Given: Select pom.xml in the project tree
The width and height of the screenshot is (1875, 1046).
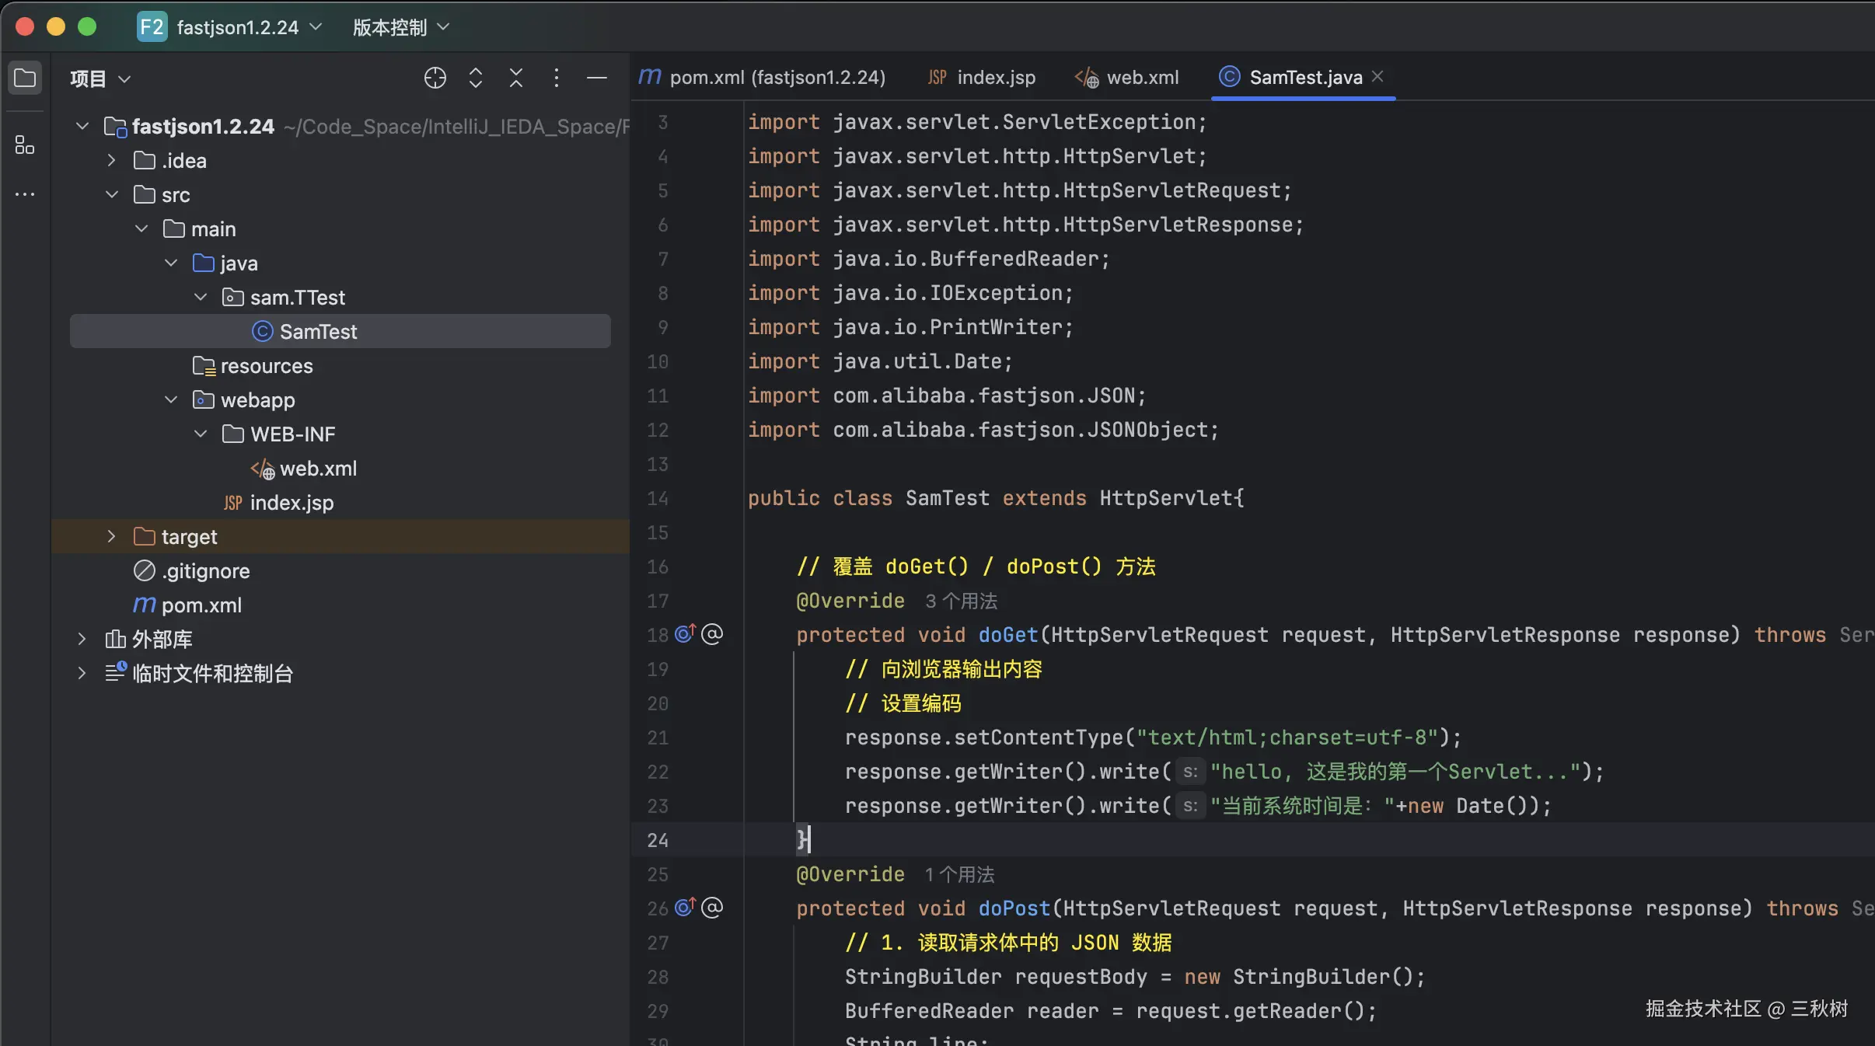Looking at the screenshot, I should pos(201,605).
